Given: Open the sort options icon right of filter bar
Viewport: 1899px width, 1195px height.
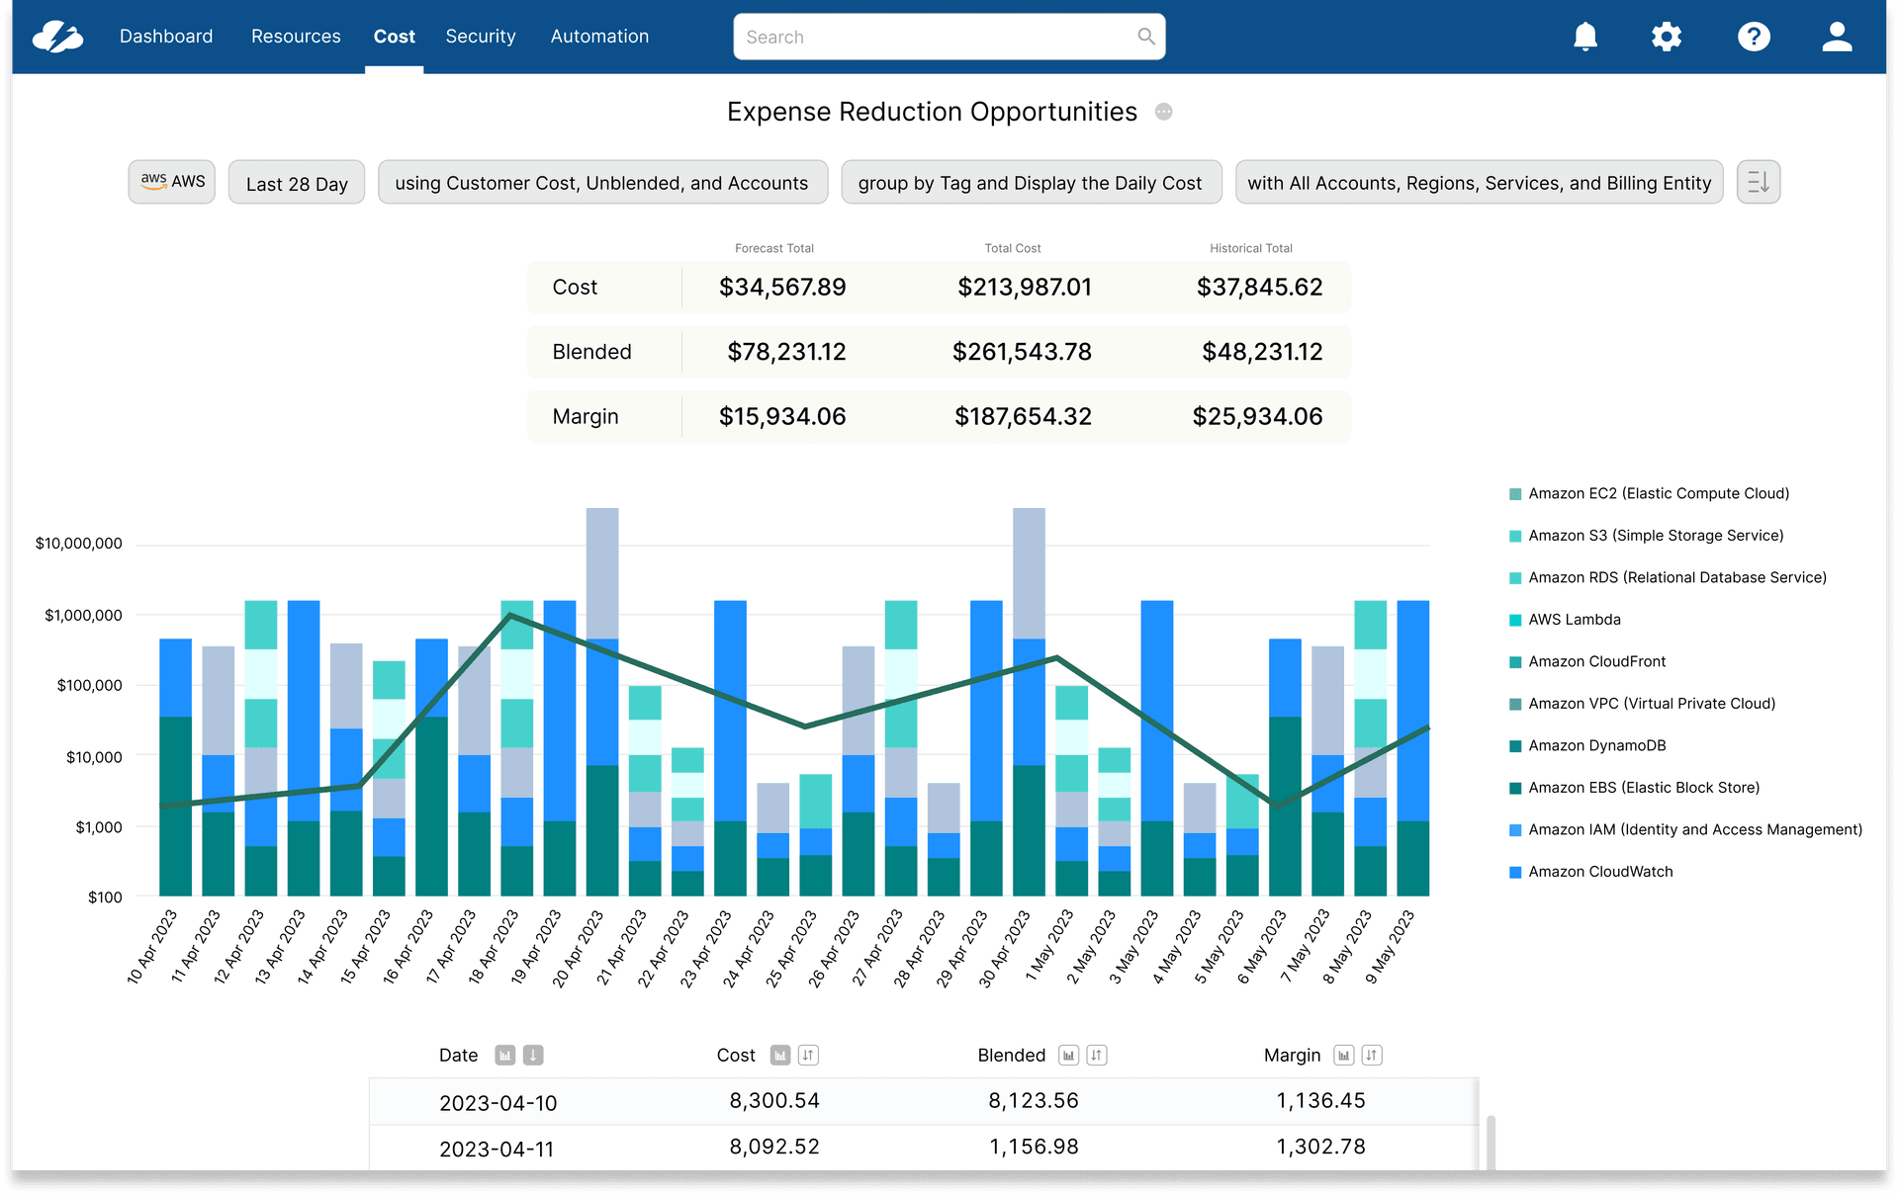Looking at the screenshot, I should [x=1759, y=182].
